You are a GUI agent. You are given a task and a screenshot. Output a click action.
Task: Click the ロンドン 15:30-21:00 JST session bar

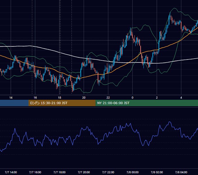pos(62,103)
